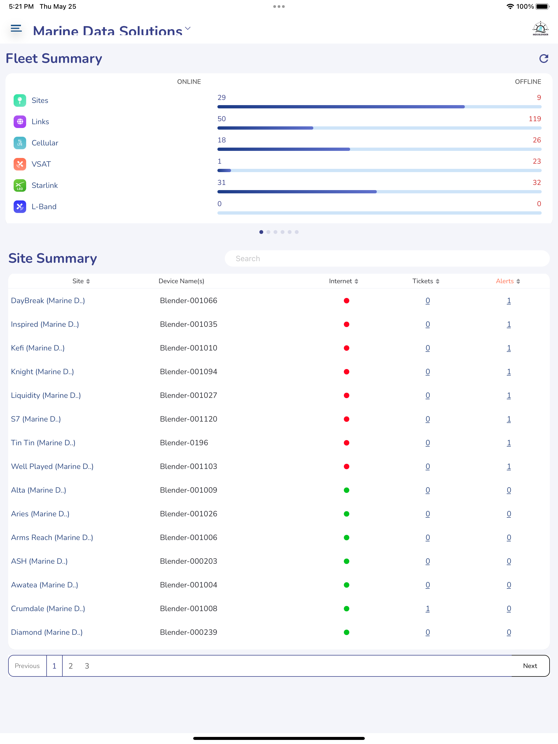This screenshot has width=558, height=744.
Task: Select device name Blender-0196
Action: click(184, 443)
